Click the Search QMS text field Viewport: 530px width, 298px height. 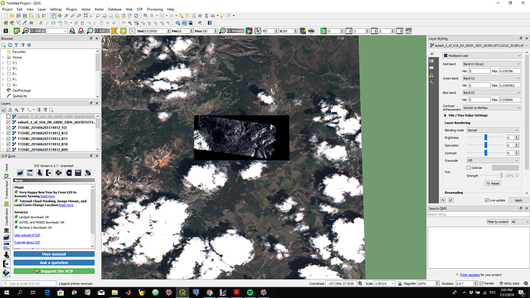tap(479, 214)
